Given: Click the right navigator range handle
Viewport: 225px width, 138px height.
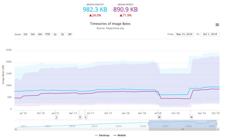Looking at the screenshot, I should click(x=217, y=124).
